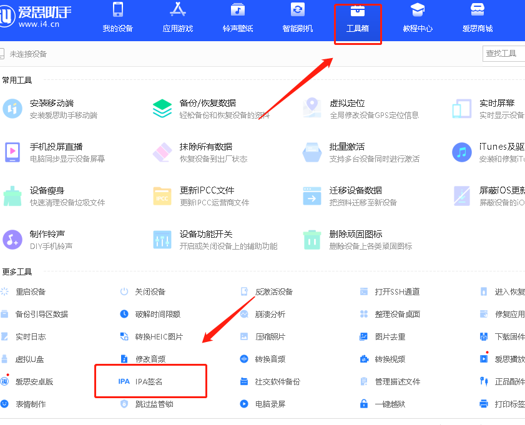Open 下载固件 tool entry
This screenshot has width=525, height=425.
(x=503, y=336)
